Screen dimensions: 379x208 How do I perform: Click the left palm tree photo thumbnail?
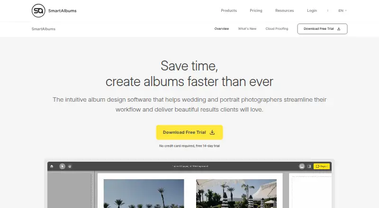pyautogui.click(x=144, y=193)
